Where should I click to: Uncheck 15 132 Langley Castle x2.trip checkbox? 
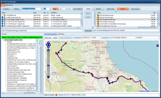point(2,20)
